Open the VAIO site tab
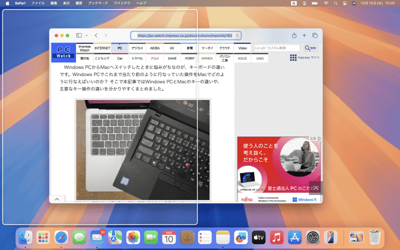 coord(260,58)
